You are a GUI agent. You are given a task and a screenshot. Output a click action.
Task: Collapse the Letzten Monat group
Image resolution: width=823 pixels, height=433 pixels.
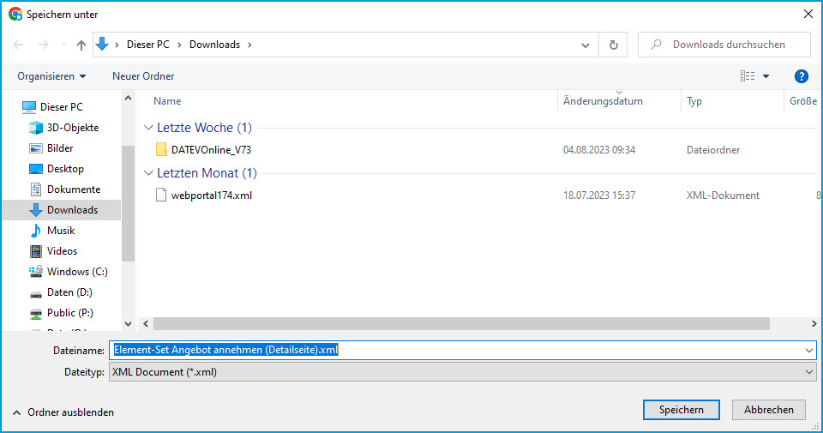pyautogui.click(x=149, y=173)
